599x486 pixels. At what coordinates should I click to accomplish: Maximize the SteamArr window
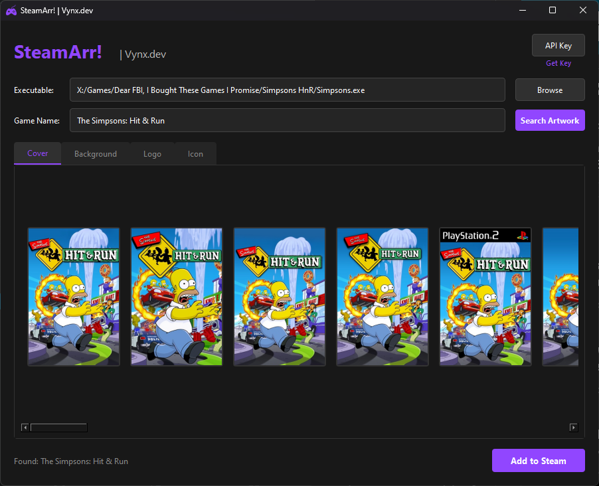pos(553,11)
